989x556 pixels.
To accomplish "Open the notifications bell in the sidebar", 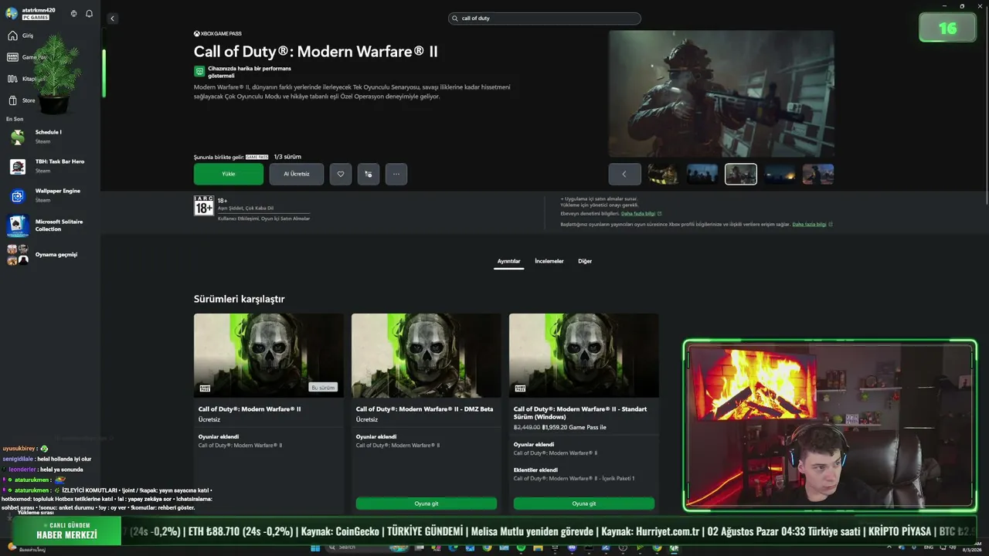I will click(89, 13).
